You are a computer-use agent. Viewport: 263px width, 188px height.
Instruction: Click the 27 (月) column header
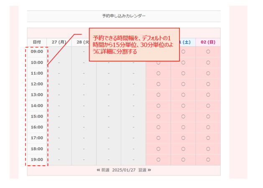(x=59, y=42)
